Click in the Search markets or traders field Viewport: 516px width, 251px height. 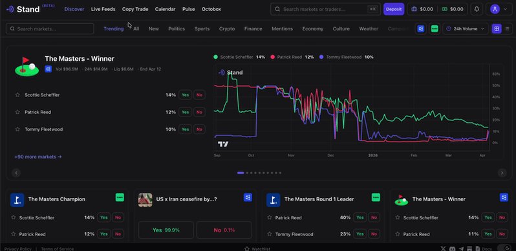[x=325, y=9]
